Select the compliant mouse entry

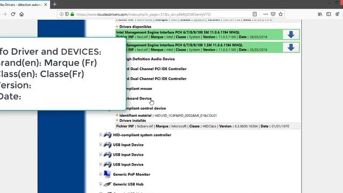coord(139,88)
